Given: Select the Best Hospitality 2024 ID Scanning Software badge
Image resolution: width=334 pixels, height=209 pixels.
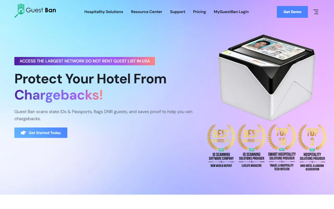Looking at the screenshot, I should 221,146.
